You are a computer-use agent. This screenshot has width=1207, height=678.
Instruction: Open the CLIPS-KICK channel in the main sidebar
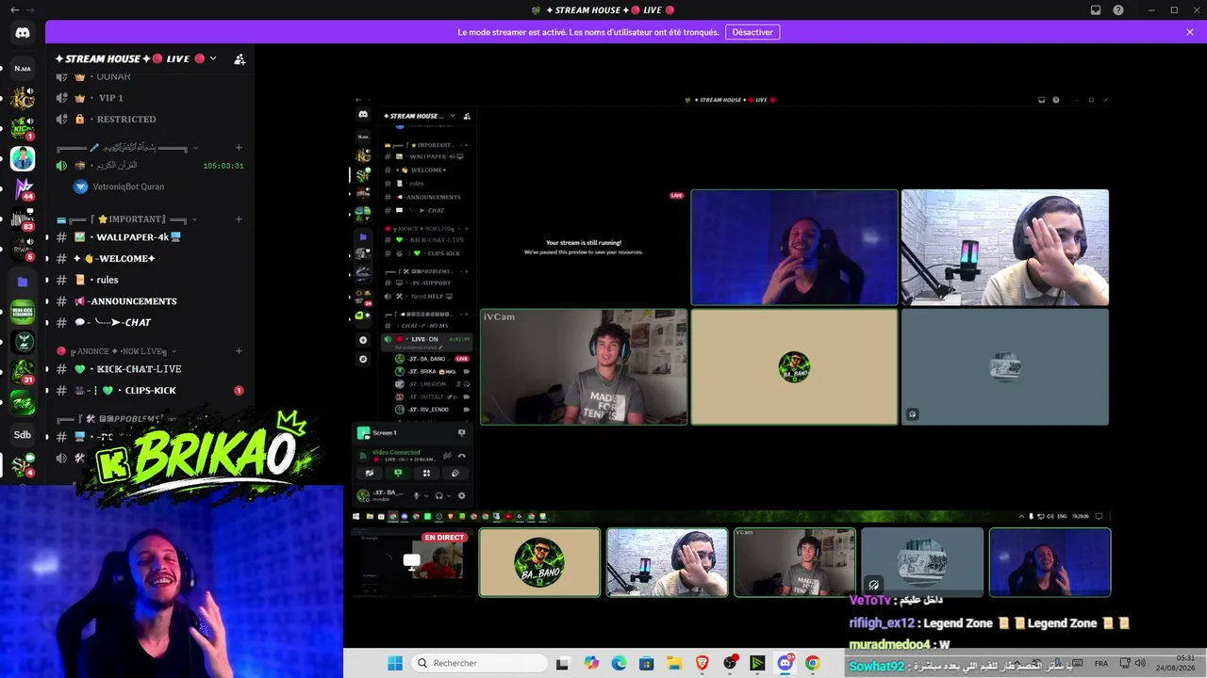coord(151,391)
